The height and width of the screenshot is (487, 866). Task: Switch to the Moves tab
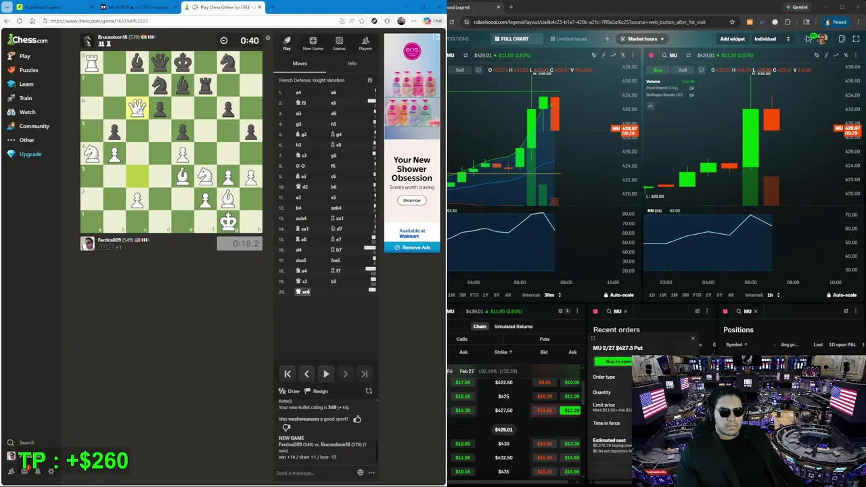tap(300, 64)
